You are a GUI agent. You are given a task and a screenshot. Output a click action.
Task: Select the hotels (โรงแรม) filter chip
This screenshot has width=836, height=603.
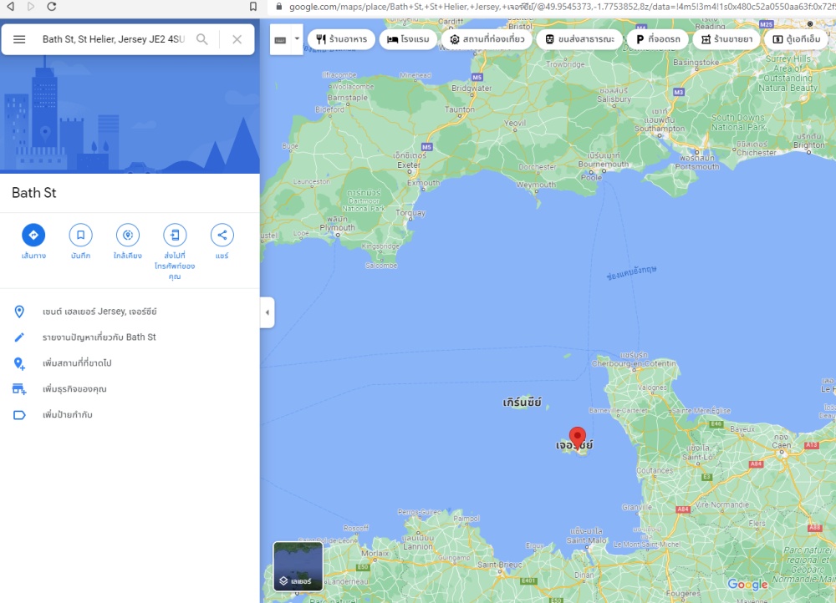[x=409, y=39]
